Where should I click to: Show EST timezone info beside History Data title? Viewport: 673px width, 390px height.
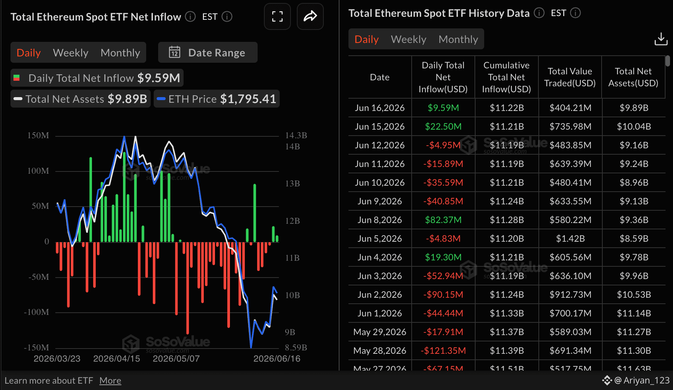click(575, 13)
